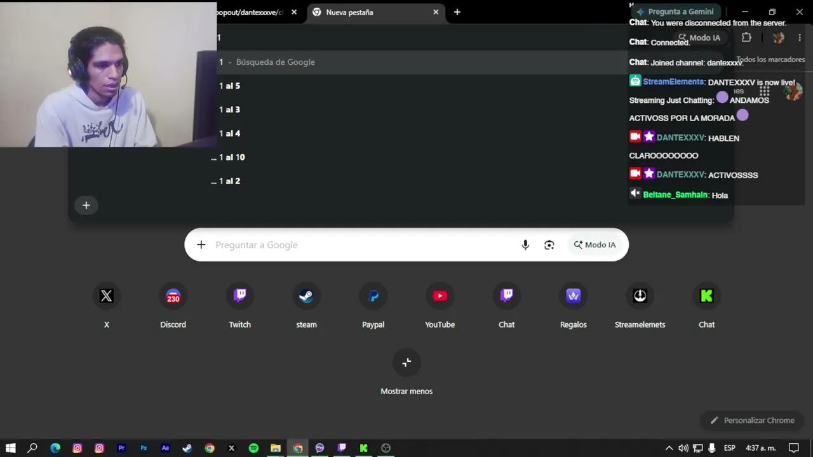Start voice search with the microphone icon
The image size is (813, 457).
point(525,245)
